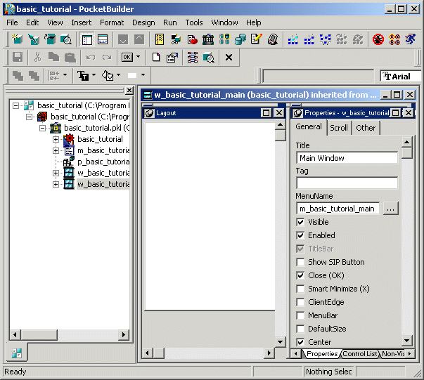Expand the m_basic_tutoria menu node
This screenshot has width=424, height=380.
coord(56,150)
